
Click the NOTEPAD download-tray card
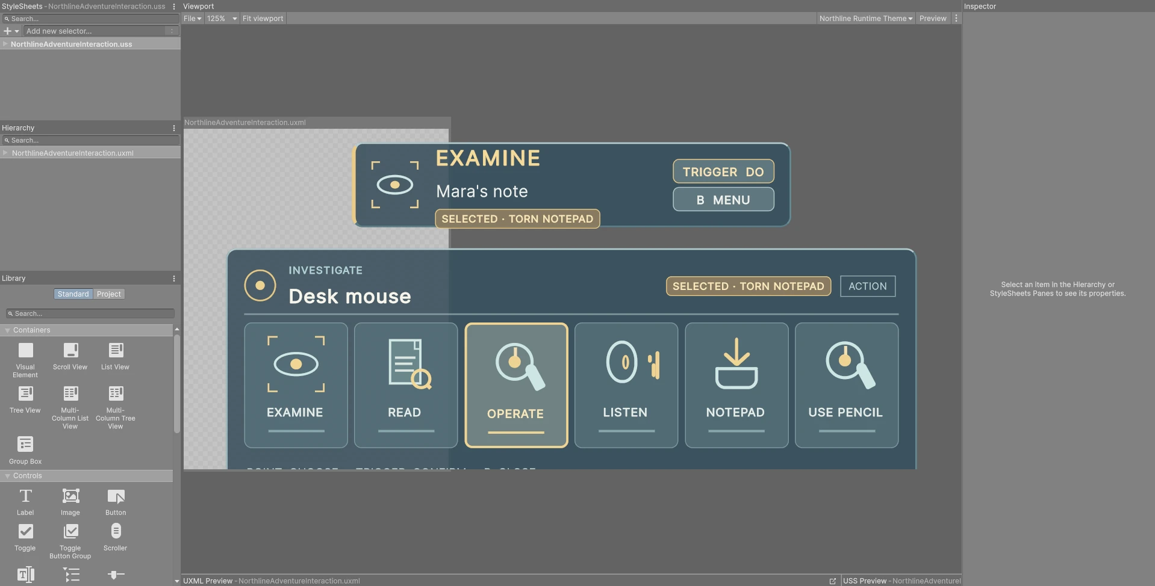pos(736,385)
